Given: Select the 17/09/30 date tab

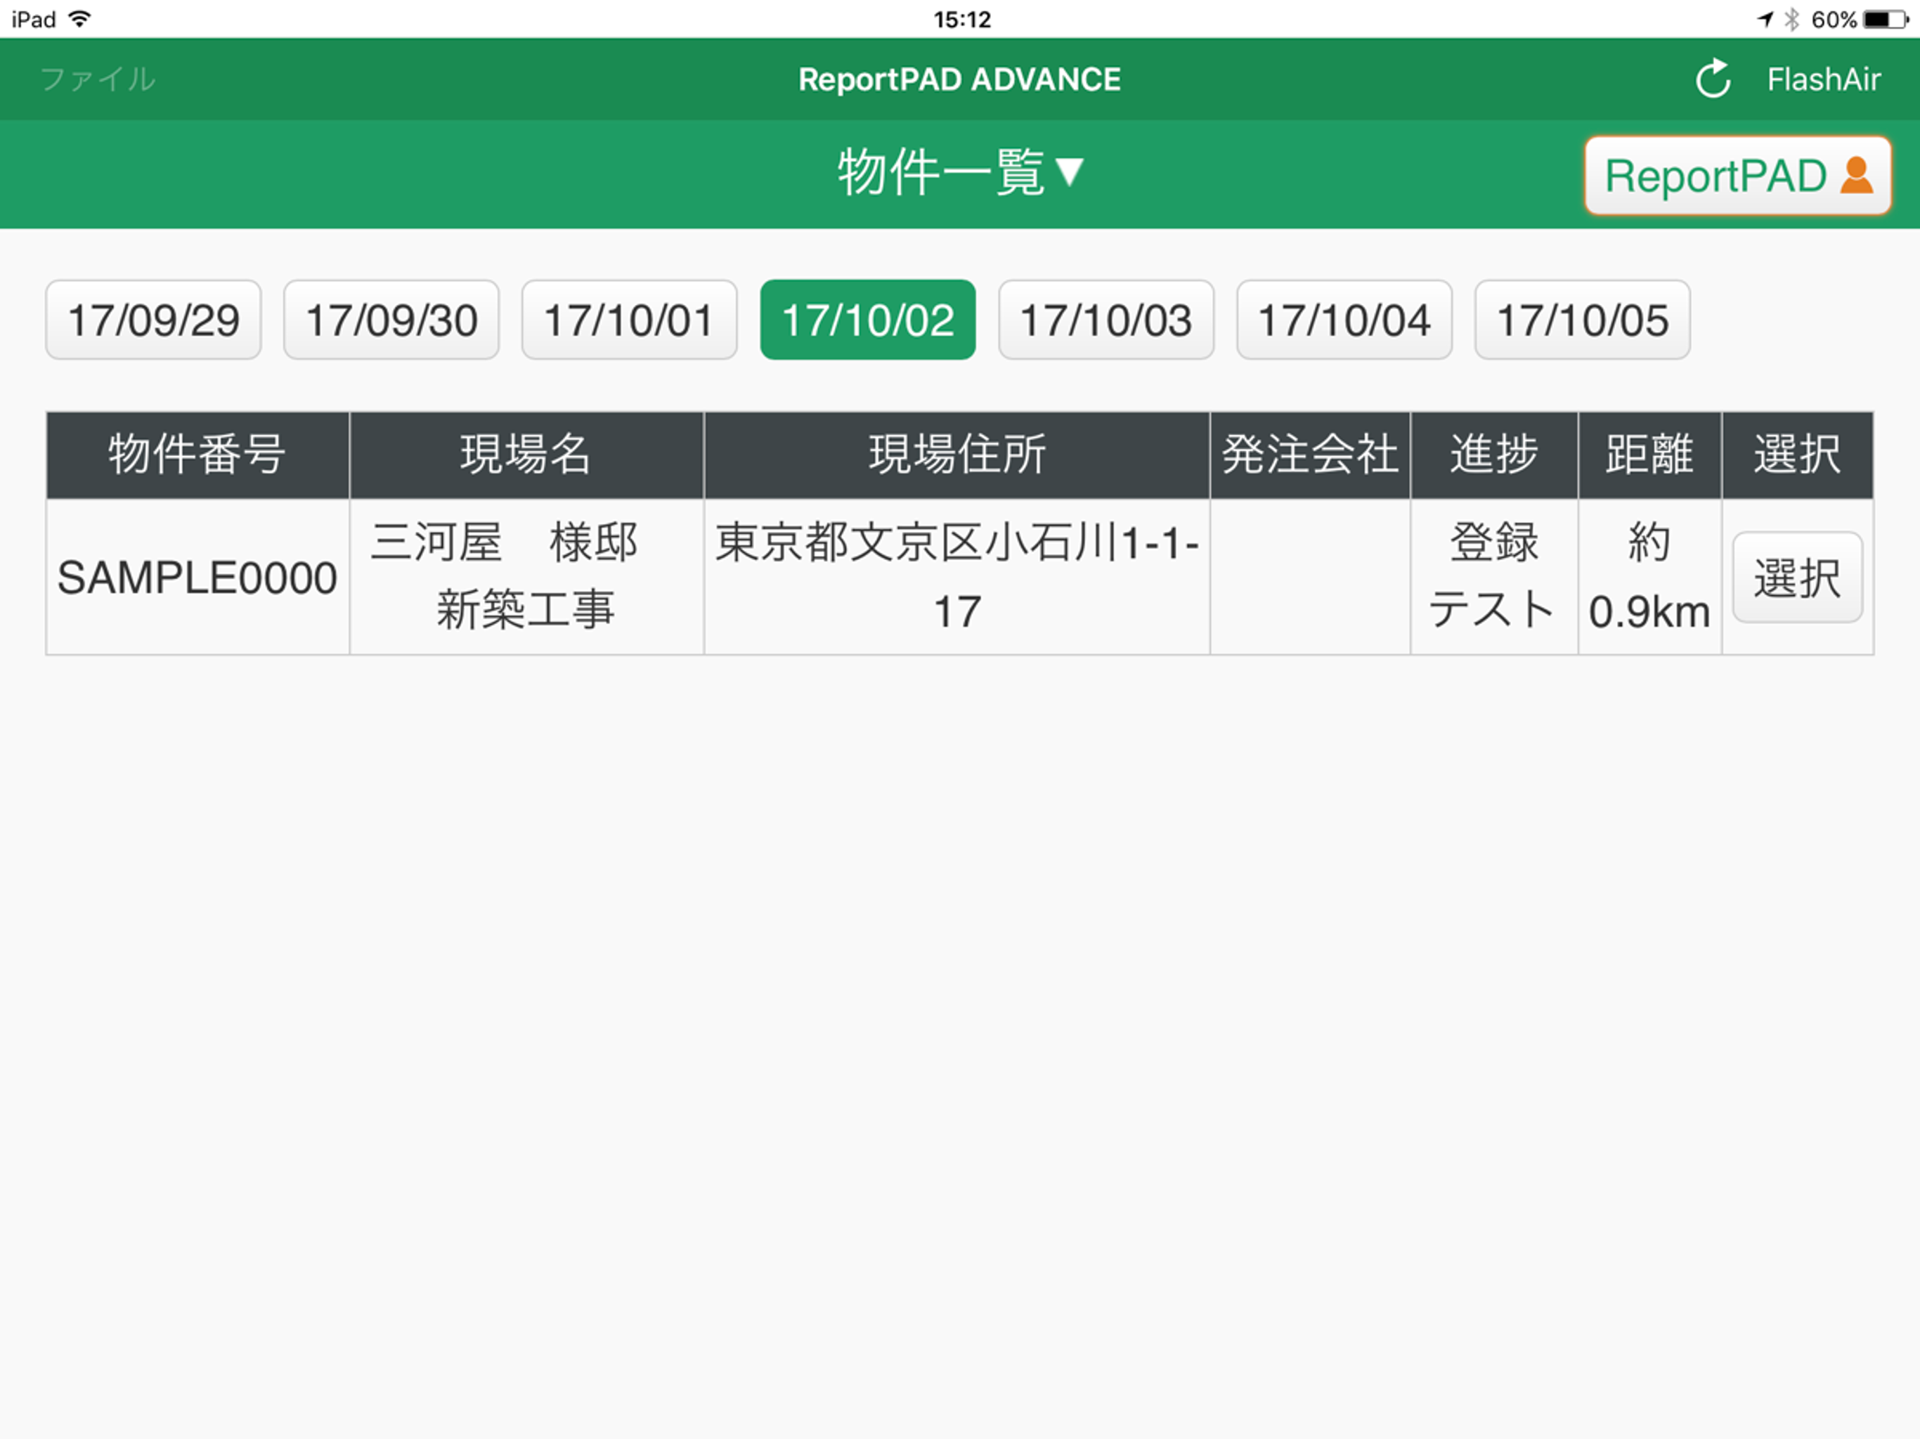Looking at the screenshot, I should pyautogui.click(x=391, y=320).
